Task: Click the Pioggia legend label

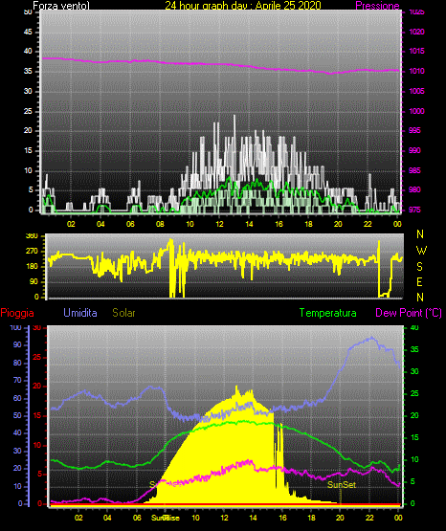Action: point(17,313)
